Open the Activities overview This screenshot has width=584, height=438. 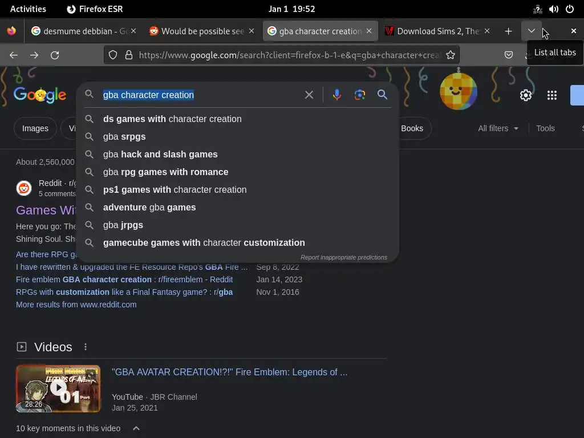pos(28,9)
